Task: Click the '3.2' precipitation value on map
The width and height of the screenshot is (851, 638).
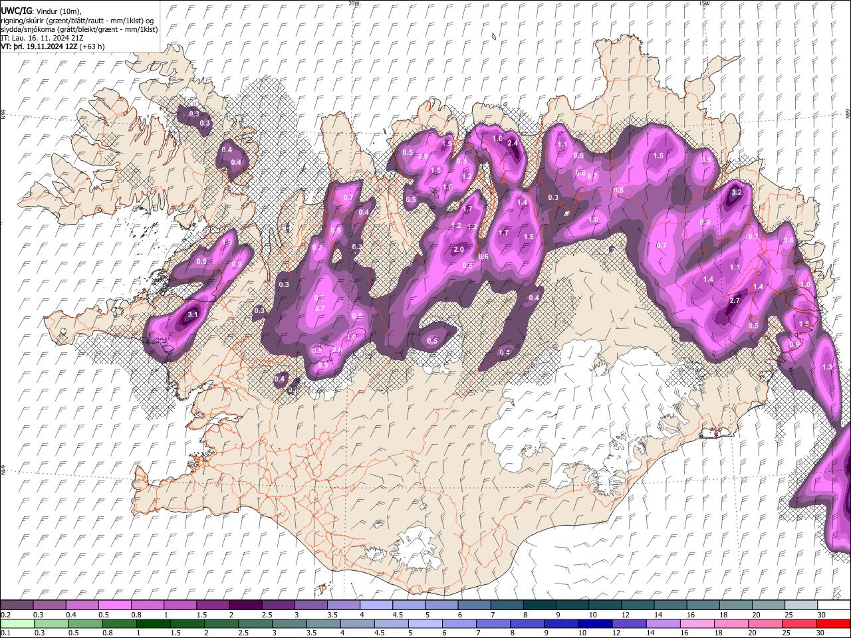Action: click(x=736, y=192)
